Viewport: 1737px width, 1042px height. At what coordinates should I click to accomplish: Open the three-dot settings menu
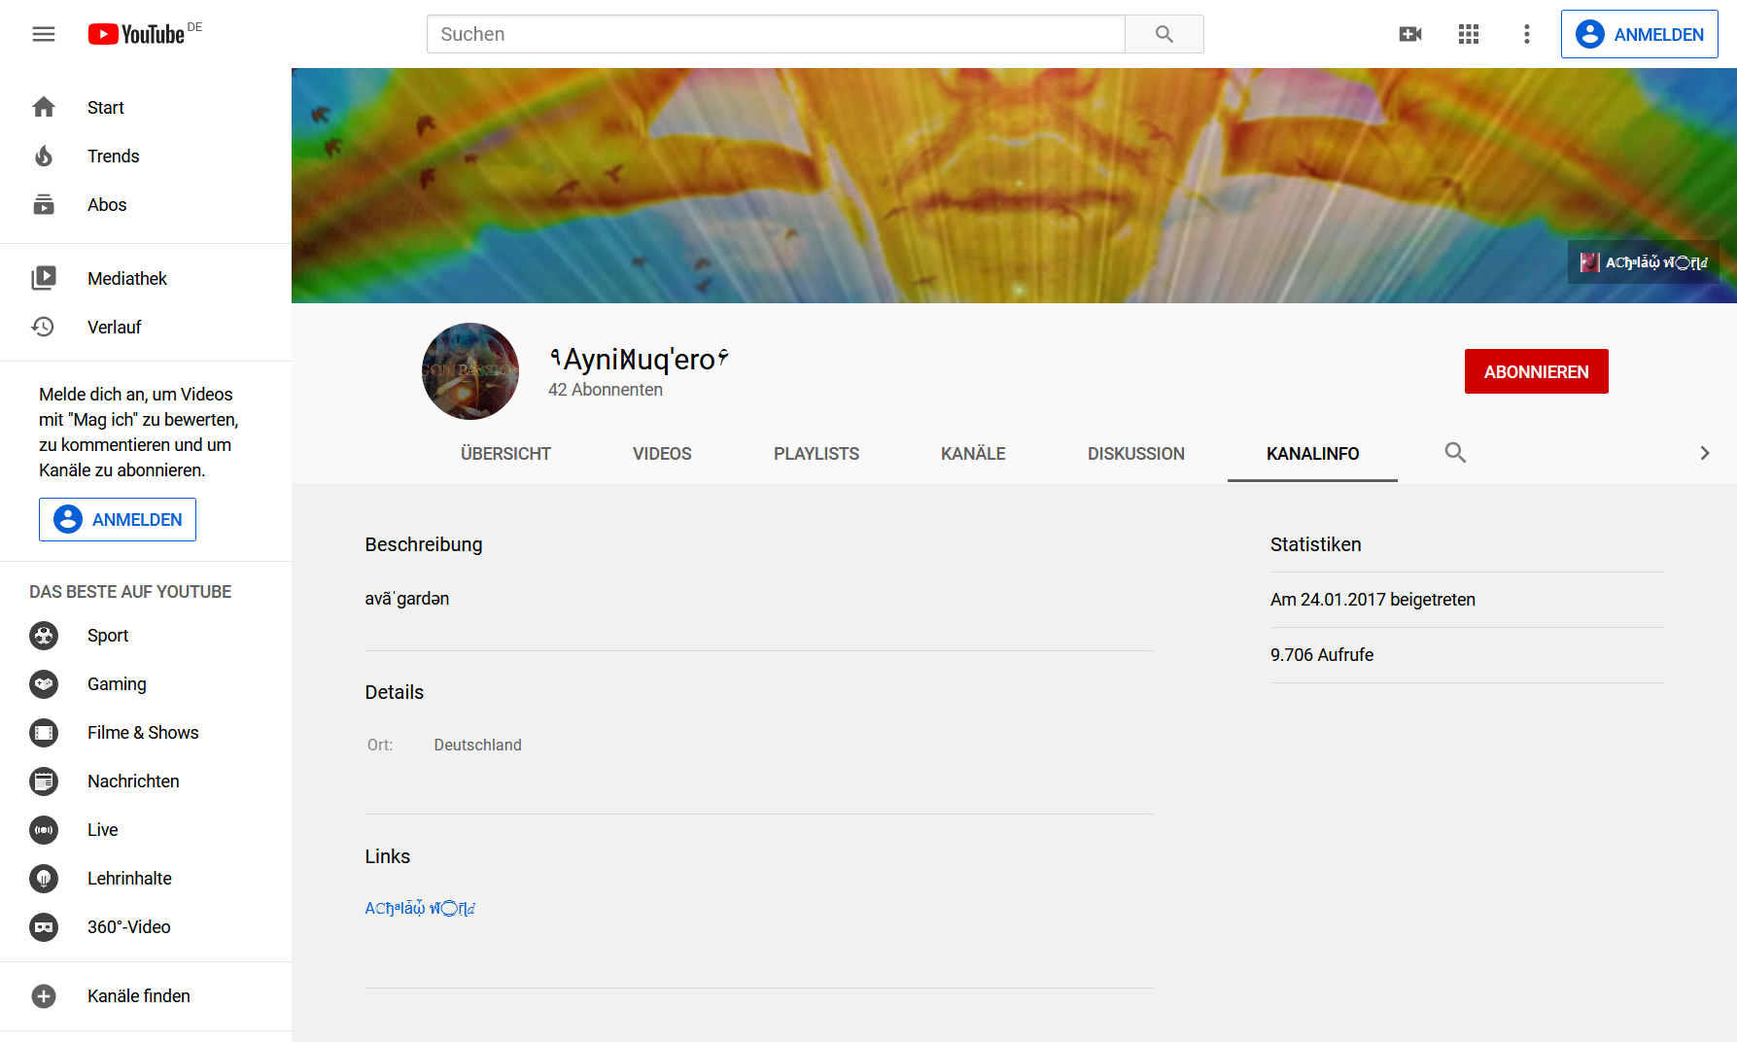pyautogui.click(x=1526, y=34)
